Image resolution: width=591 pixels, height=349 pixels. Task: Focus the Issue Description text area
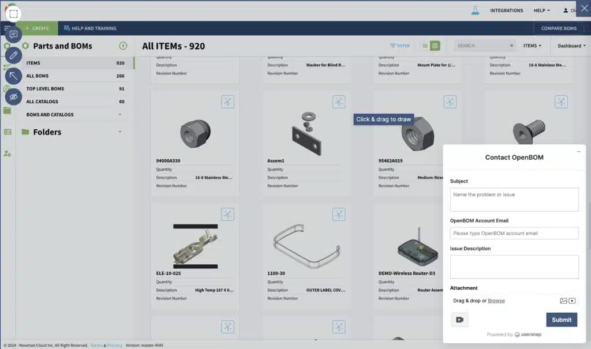tap(514, 267)
